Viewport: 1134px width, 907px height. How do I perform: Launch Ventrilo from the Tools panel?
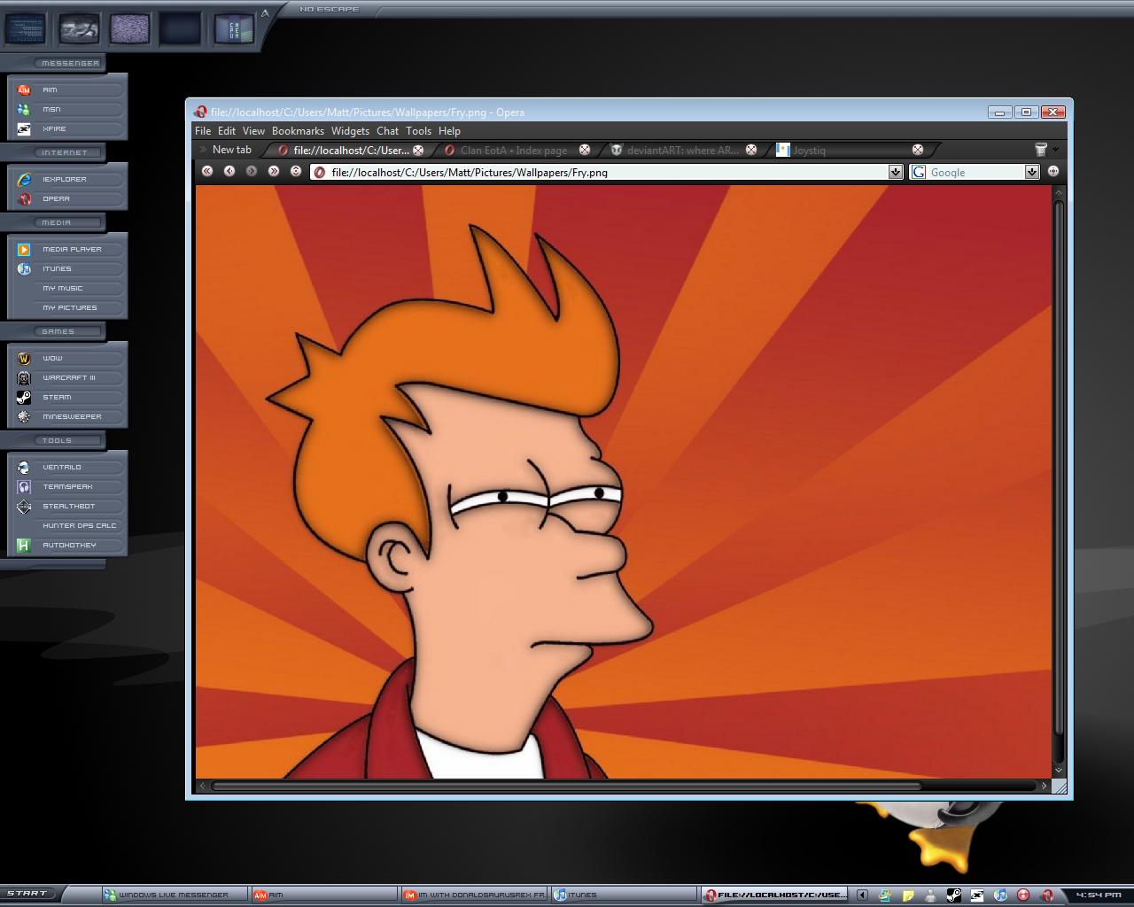click(61, 468)
